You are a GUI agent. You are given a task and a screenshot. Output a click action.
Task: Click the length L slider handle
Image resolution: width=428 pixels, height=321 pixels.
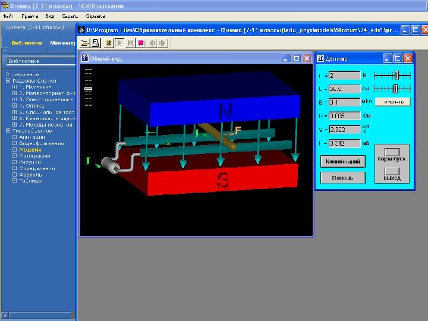tap(395, 89)
